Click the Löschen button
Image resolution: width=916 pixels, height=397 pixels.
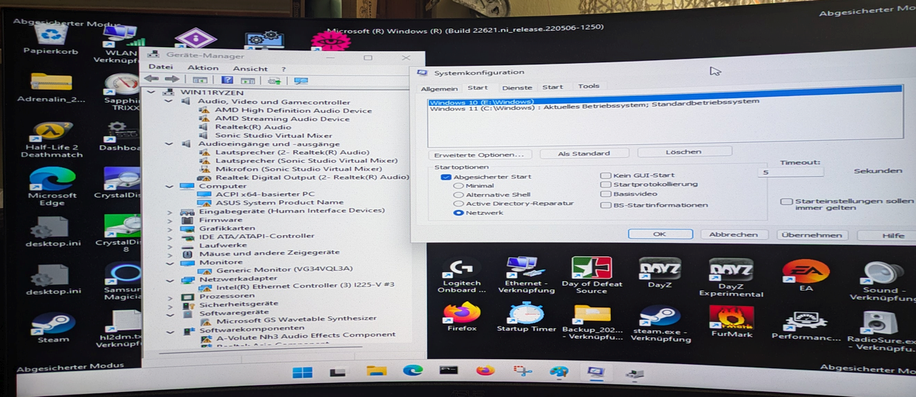click(684, 151)
